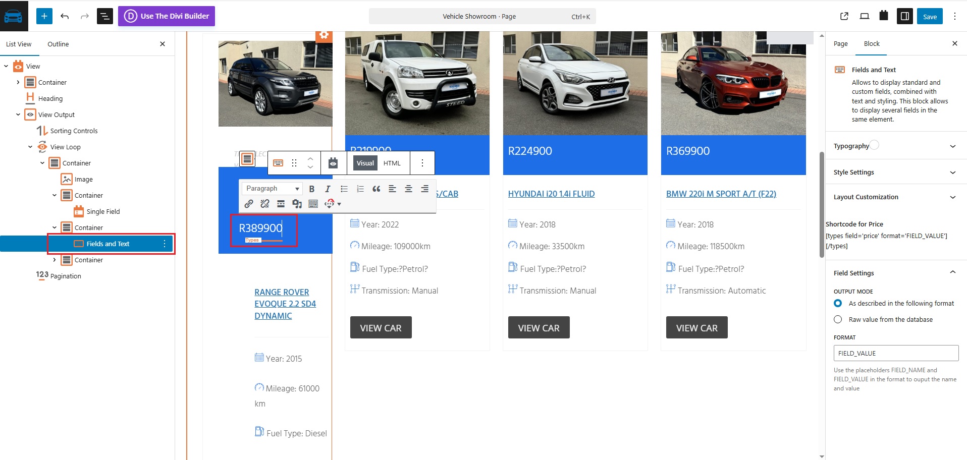The height and width of the screenshot is (460, 967).
Task: Switch to the List View tab
Action: tap(19, 44)
